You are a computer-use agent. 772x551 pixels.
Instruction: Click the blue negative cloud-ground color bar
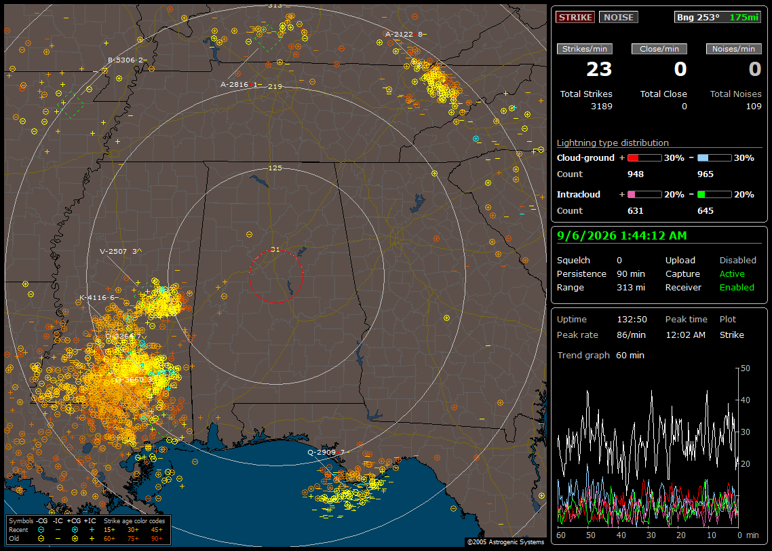click(714, 158)
